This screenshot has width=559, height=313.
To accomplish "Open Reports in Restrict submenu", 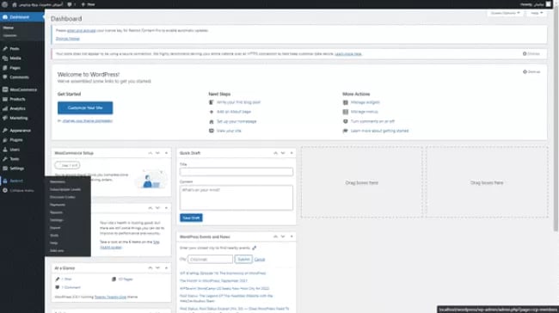I will (56, 212).
